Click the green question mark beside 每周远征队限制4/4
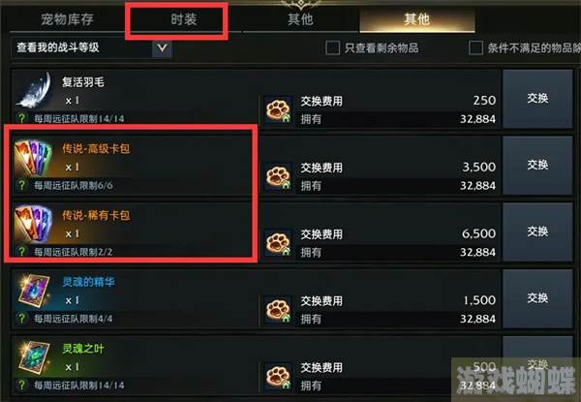 pos(22,319)
